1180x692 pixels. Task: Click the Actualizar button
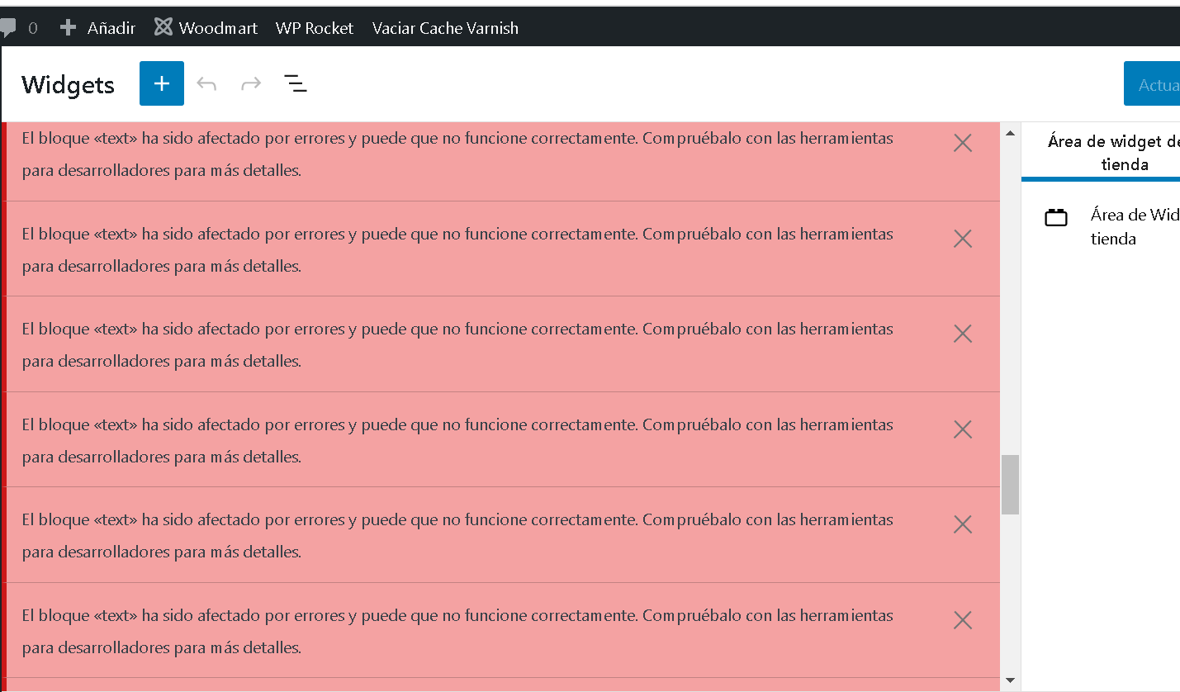click(1152, 84)
